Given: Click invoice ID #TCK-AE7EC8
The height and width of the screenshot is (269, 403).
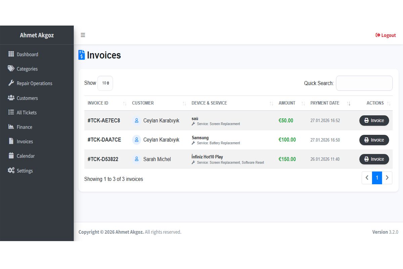Looking at the screenshot, I should pos(104,120).
